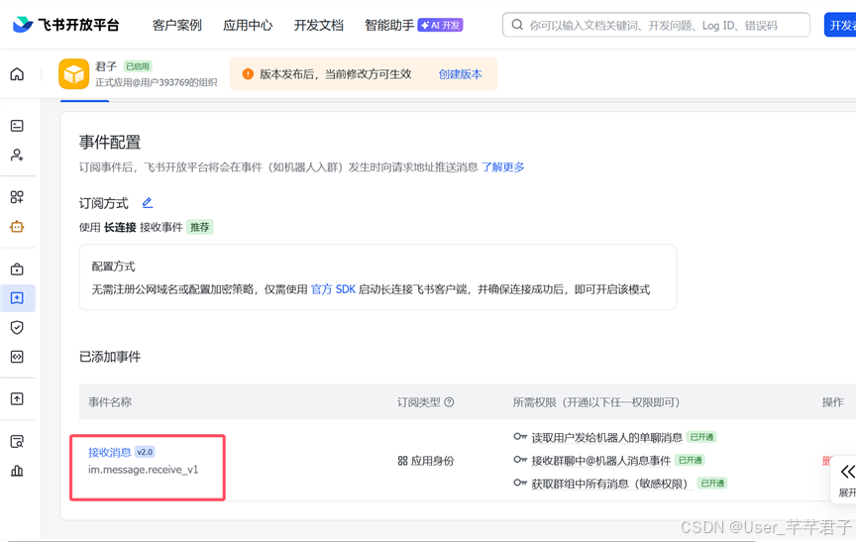Click the 应用身份 subscription type cell
This screenshot has width=856, height=542.
pyautogui.click(x=426, y=461)
